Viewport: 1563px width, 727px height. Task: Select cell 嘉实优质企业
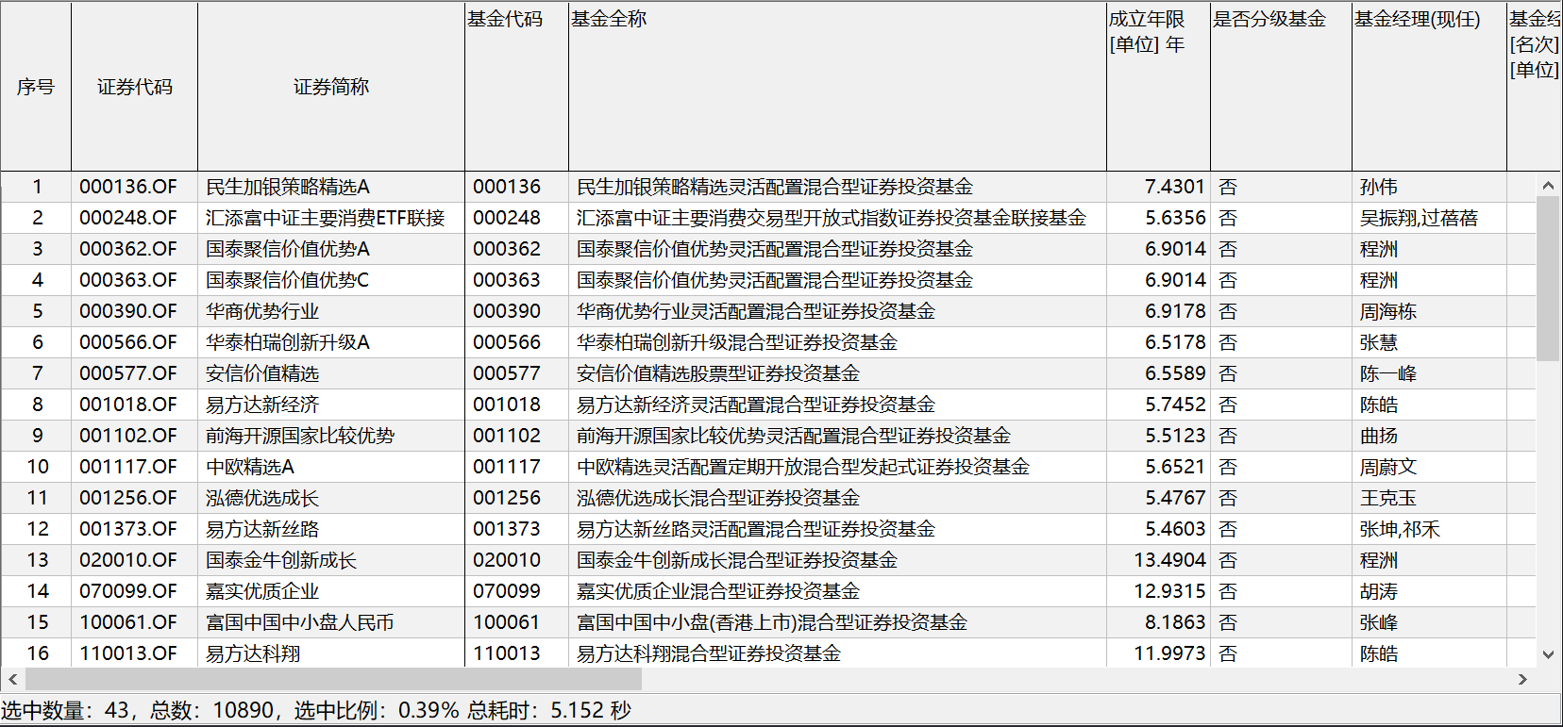point(331,591)
